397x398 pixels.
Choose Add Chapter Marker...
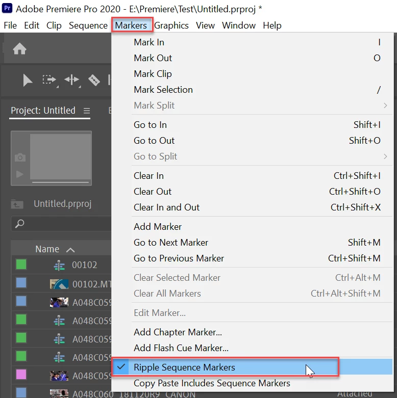point(253,332)
